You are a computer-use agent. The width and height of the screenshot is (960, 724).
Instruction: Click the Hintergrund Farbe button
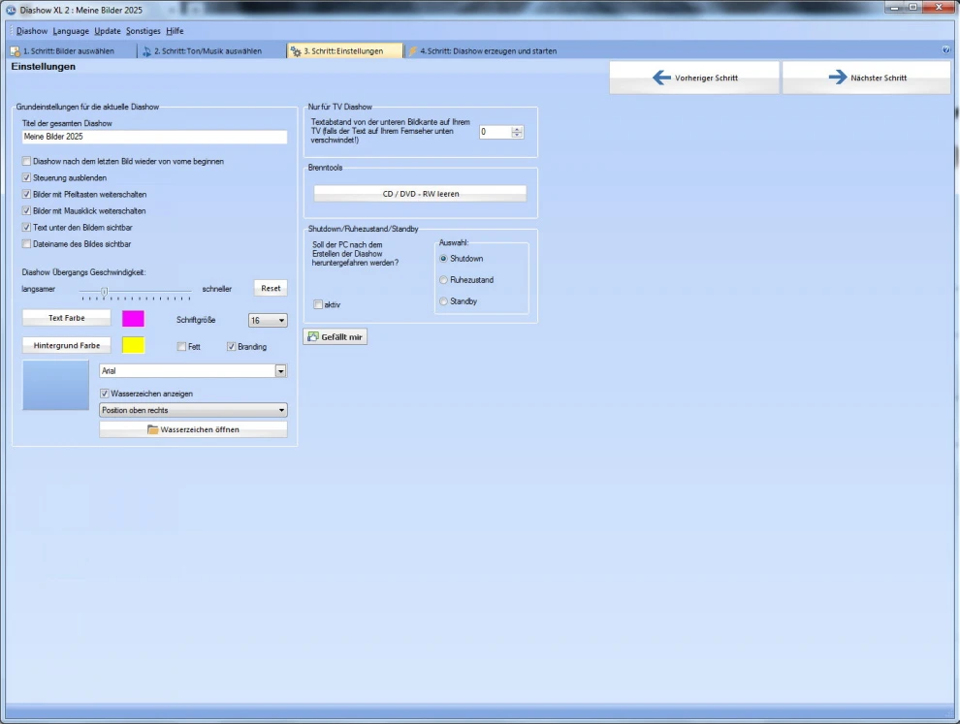tap(67, 346)
